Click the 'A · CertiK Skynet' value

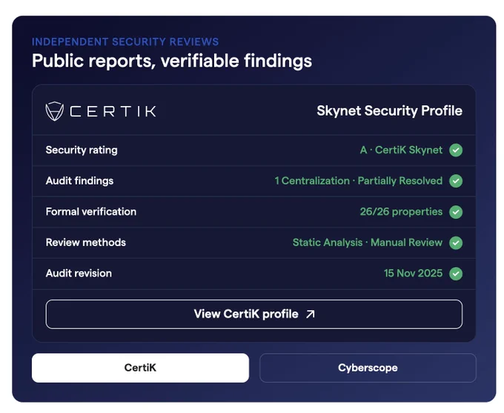(x=401, y=151)
